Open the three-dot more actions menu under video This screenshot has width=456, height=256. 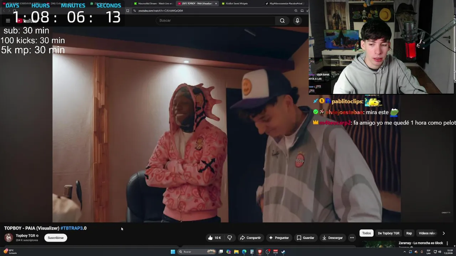click(352, 238)
